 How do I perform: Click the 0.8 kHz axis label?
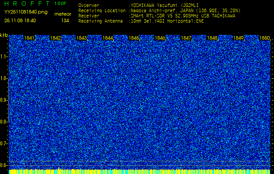tap(3, 122)
